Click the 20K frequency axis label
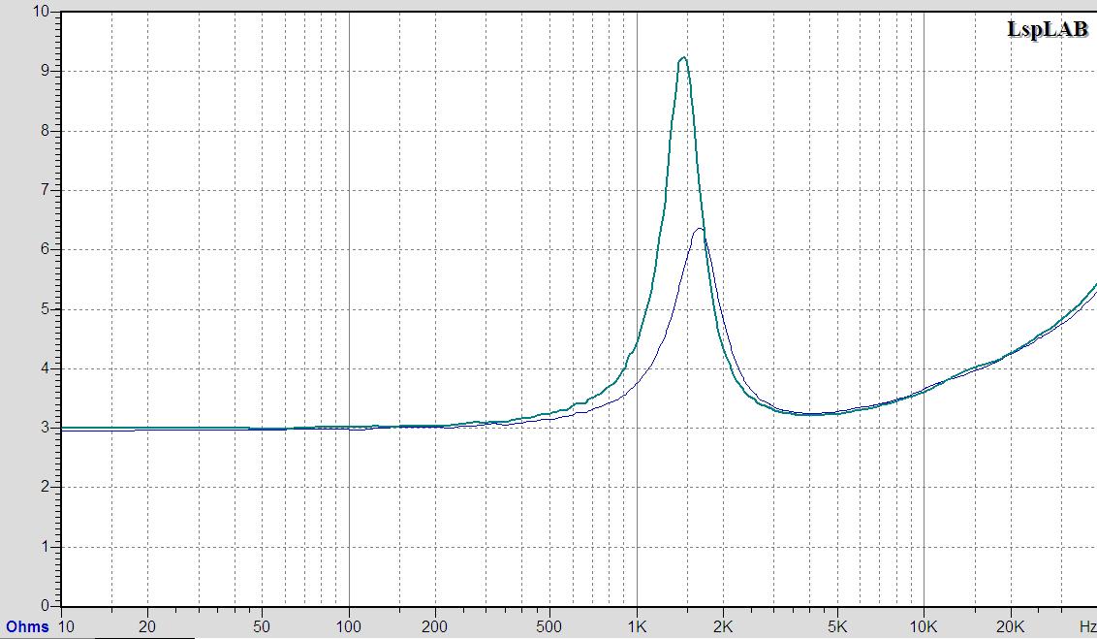The width and height of the screenshot is (1097, 639). [x=1010, y=626]
